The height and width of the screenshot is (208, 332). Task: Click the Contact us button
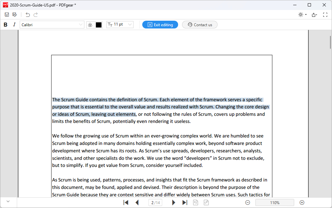[199, 25]
